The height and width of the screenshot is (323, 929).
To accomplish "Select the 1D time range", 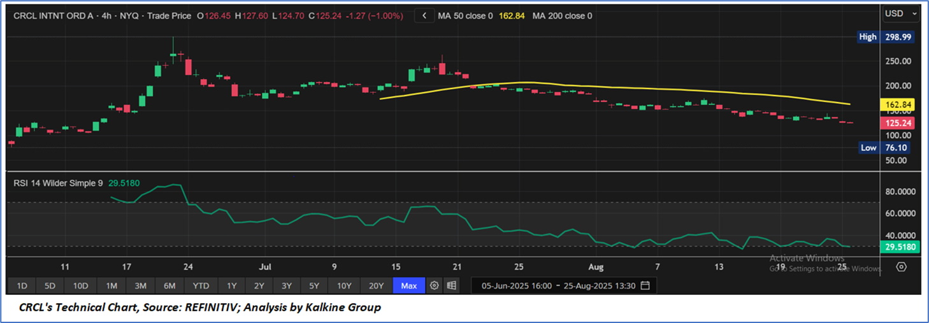I will [22, 285].
